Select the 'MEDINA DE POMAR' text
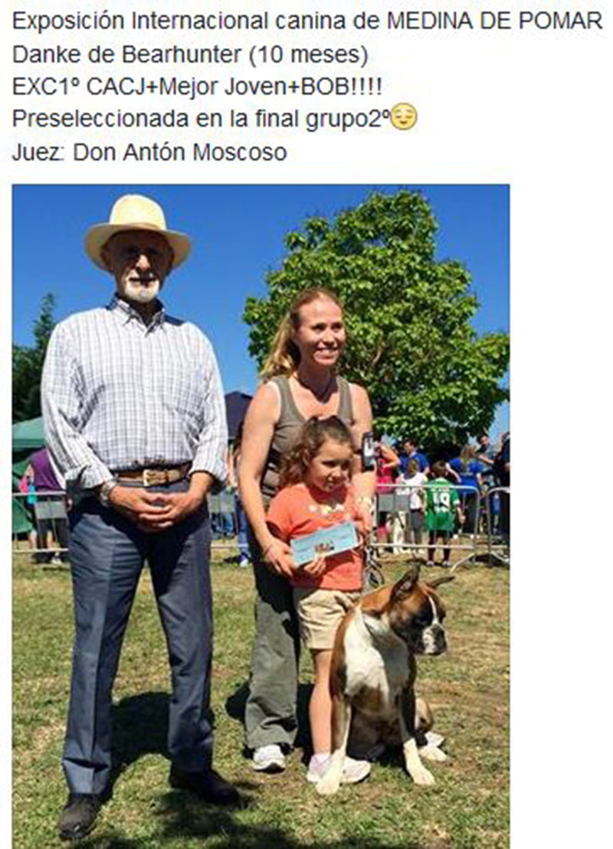 [x=494, y=21]
